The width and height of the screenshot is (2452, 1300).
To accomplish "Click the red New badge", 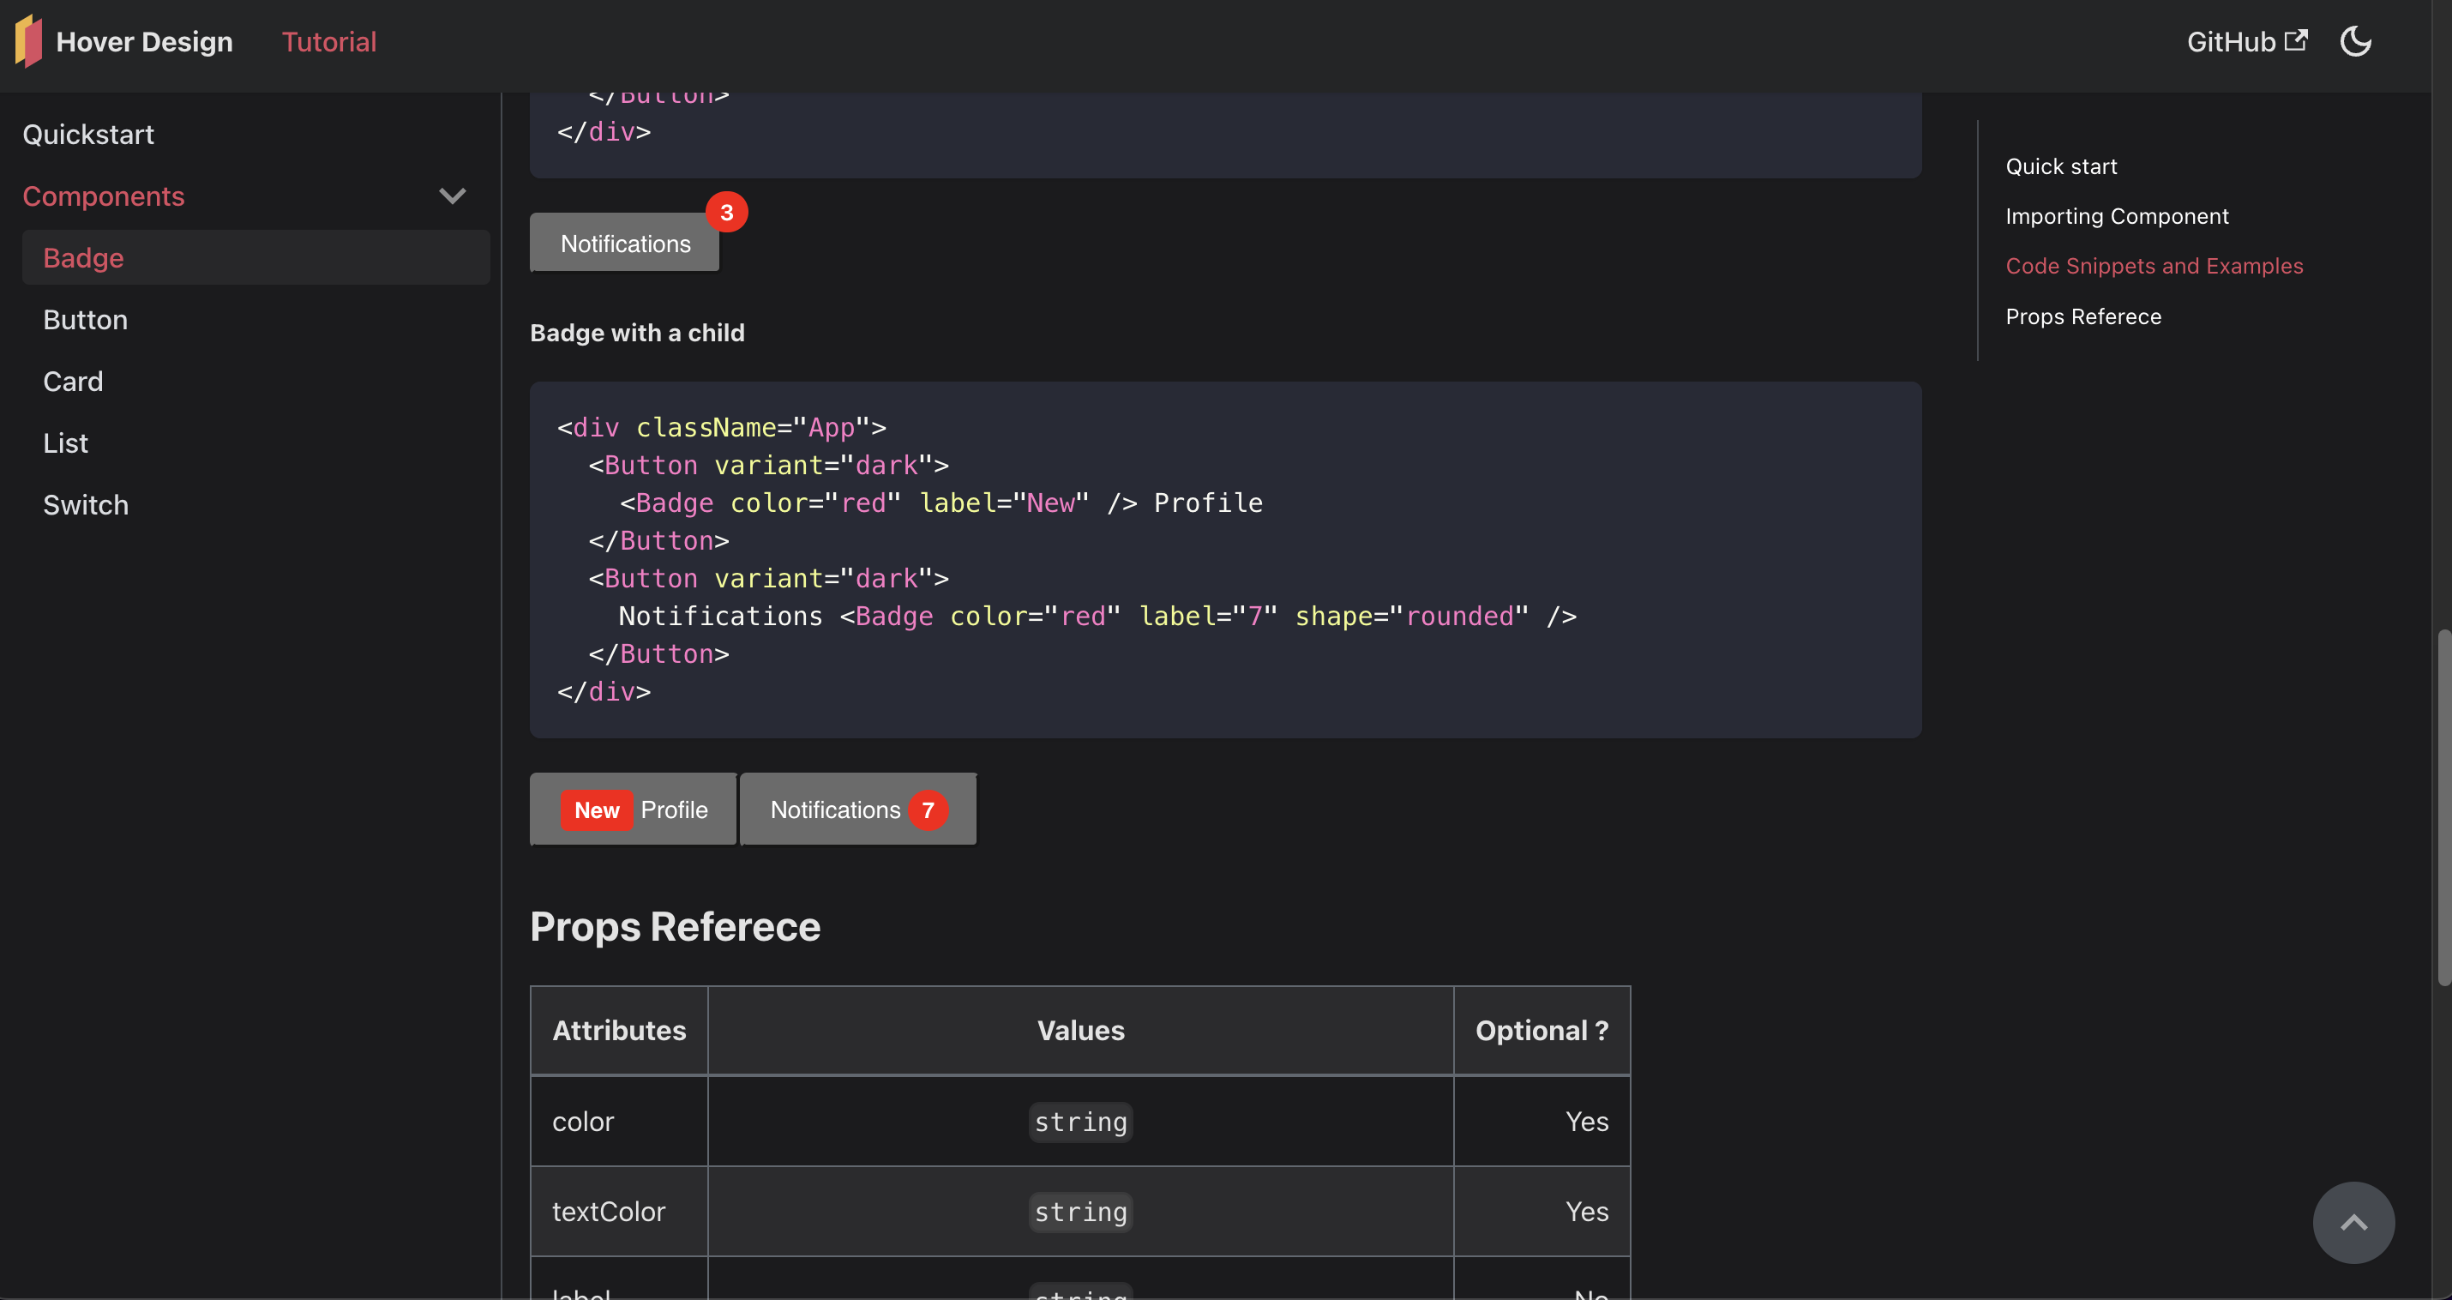I will click(x=596, y=809).
